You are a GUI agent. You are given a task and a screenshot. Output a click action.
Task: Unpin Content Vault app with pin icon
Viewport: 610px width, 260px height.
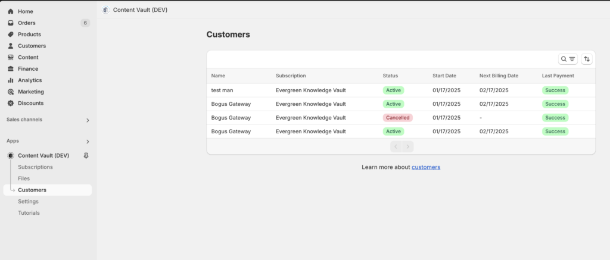[86, 155]
